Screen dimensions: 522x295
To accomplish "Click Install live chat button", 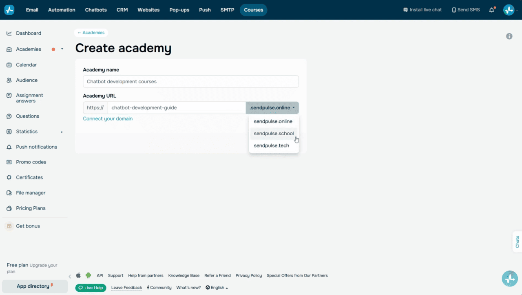I will pos(422,10).
